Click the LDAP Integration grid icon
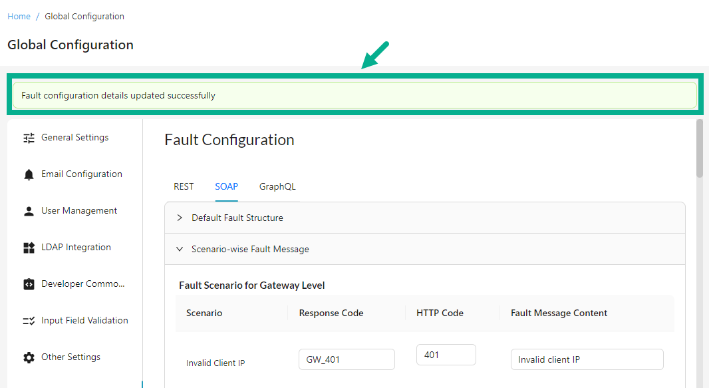The image size is (709, 388). point(28,247)
